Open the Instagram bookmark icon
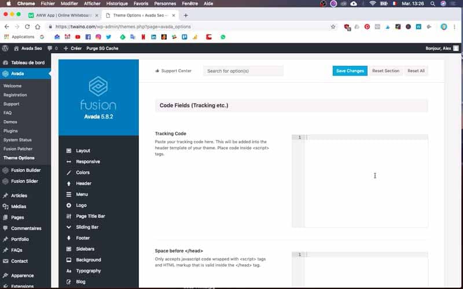Viewport: 463px width, 289px height. tap(98, 37)
